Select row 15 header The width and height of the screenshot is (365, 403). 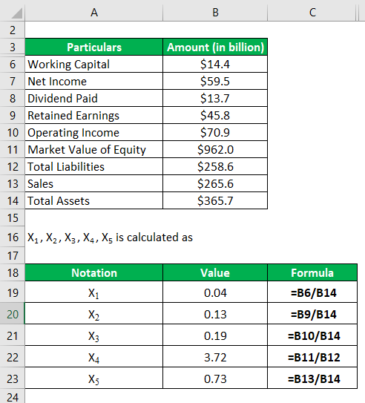click(x=13, y=218)
